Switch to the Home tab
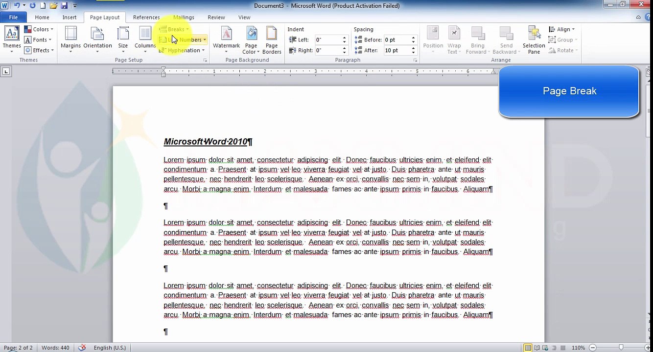 tap(42, 18)
